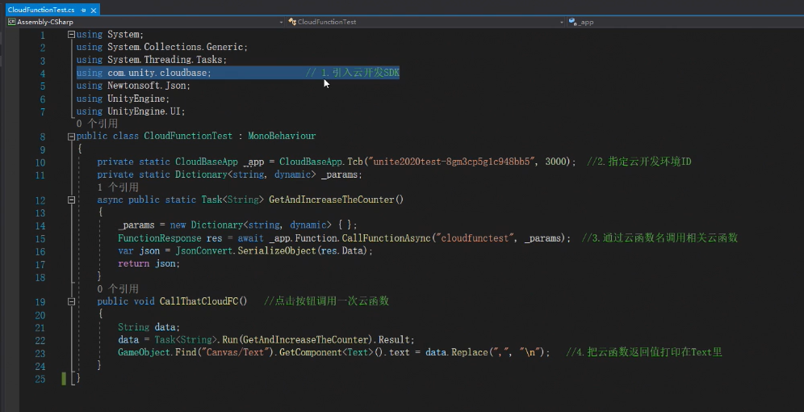This screenshot has height=412, width=804.
Task: Click 'System.Threading.Tasks' on line 3
Action: click(x=165, y=60)
